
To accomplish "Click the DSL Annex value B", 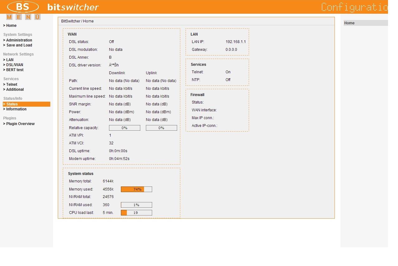I will click(x=110, y=57).
